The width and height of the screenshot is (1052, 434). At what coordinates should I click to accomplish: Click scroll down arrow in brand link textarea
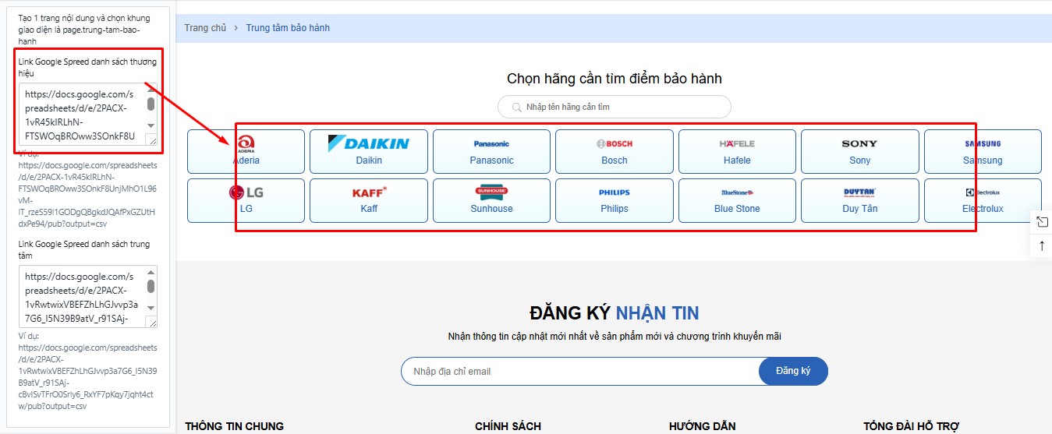click(151, 125)
